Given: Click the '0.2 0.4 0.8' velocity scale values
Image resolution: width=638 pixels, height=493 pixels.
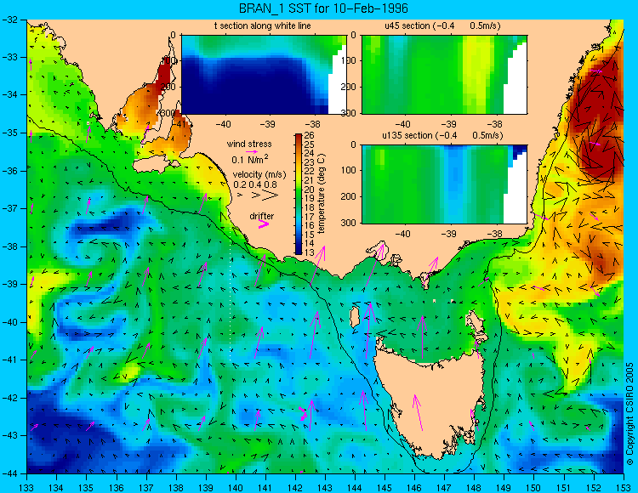Looking at the screenshot, I should [255, 184].
